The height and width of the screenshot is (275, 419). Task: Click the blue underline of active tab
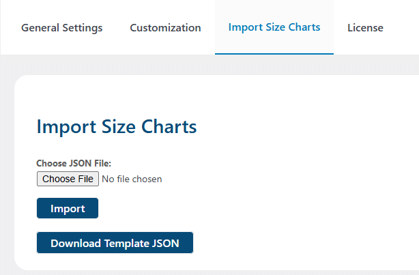click(x=274, y=54)
